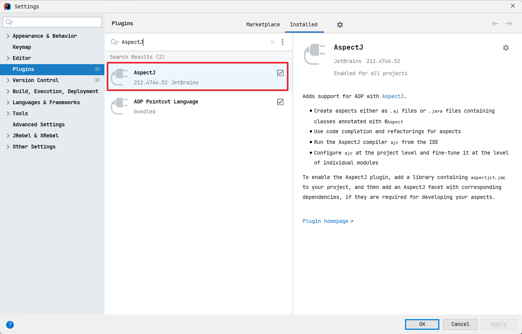Click the Search Results (2) header

(x=137, y=57)
